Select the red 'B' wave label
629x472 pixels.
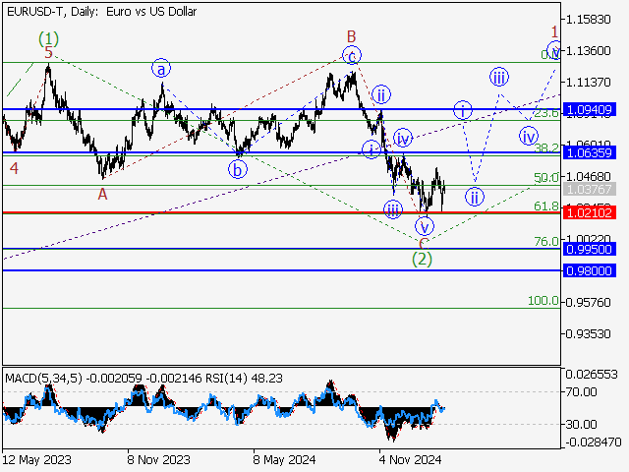(349, 36)
